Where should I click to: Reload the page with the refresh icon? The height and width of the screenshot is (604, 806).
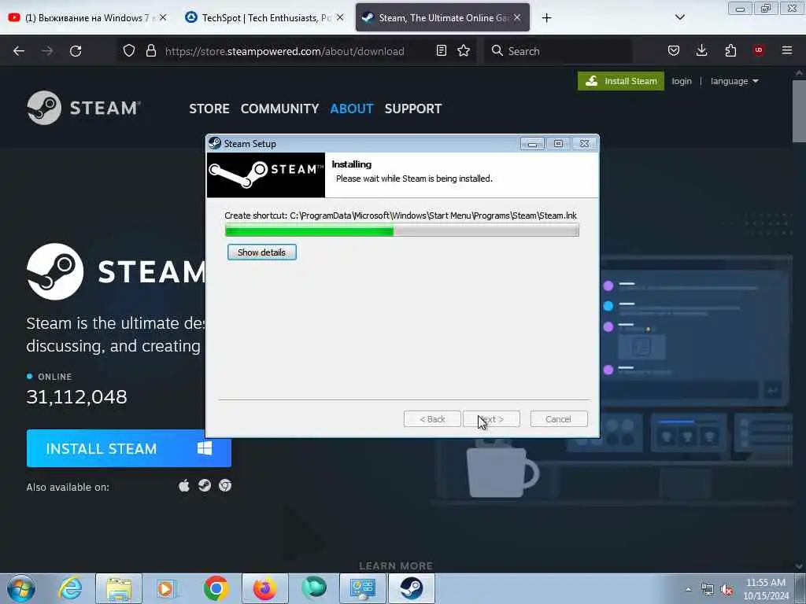tap(76, 51)
